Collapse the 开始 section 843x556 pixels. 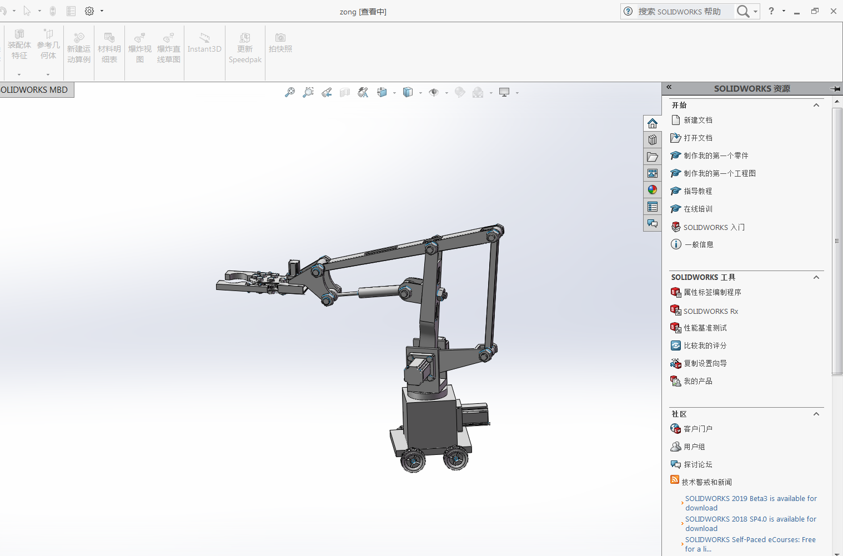[816, 105]
